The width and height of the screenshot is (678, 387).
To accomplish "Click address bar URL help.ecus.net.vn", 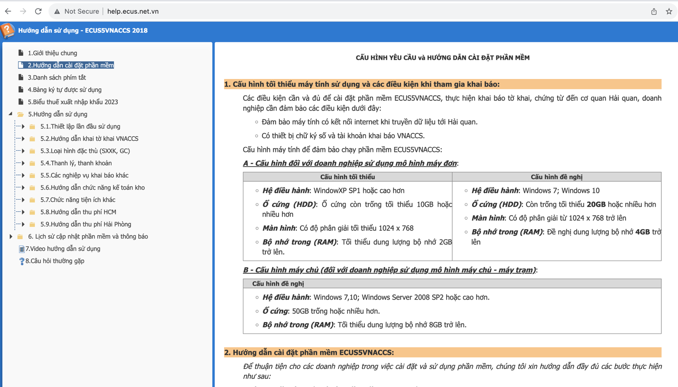I will [133, 11].
